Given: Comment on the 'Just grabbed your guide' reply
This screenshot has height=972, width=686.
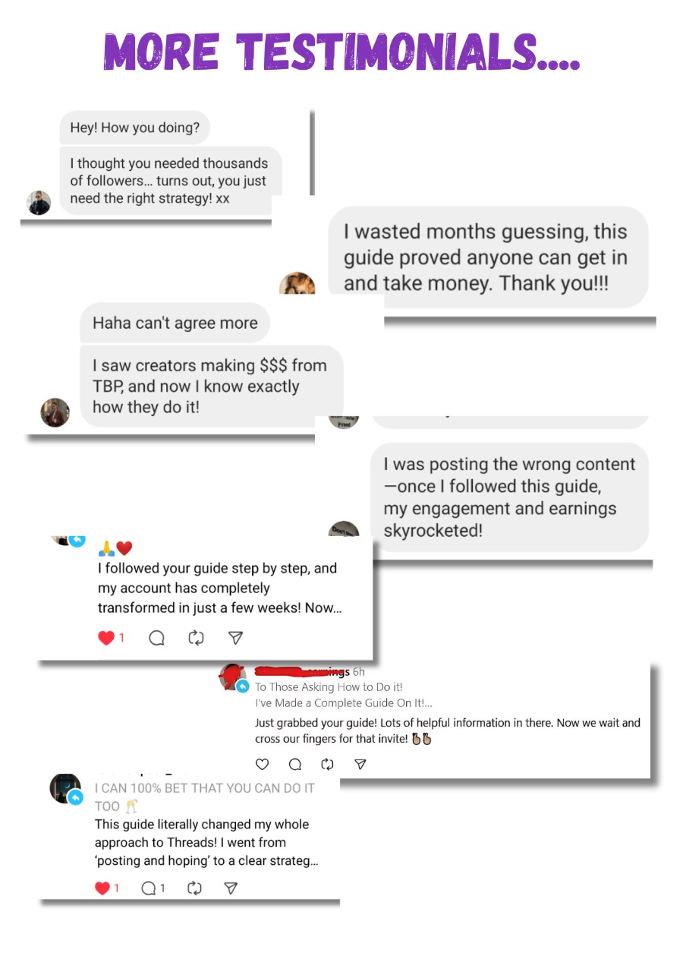Looking at the screenshot, I should 295,765.
